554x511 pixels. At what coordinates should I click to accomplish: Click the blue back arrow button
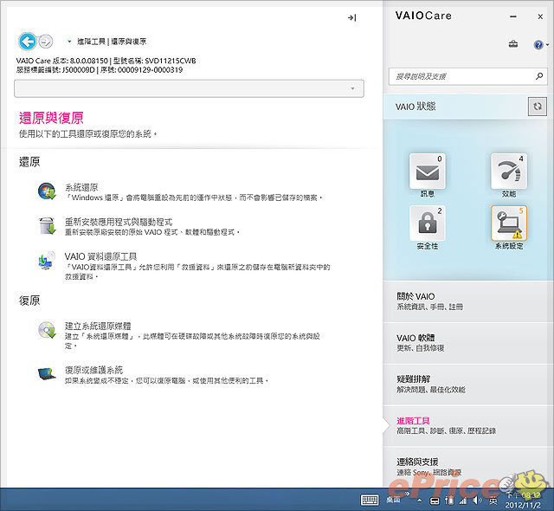pos(27,41)
